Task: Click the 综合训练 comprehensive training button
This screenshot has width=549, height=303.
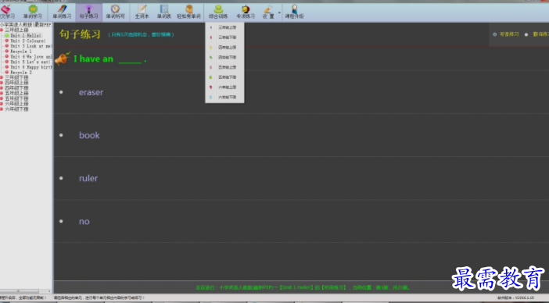Action: 218,12
